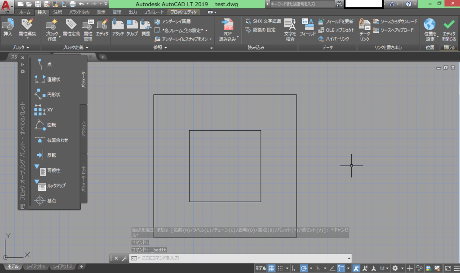
Task: Click the plot (print) icon in quick access toolbar
Action: [72, 4]
